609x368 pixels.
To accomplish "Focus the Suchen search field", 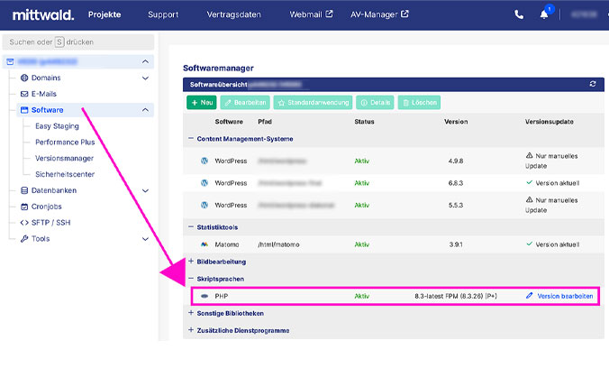I will (78, 42).
